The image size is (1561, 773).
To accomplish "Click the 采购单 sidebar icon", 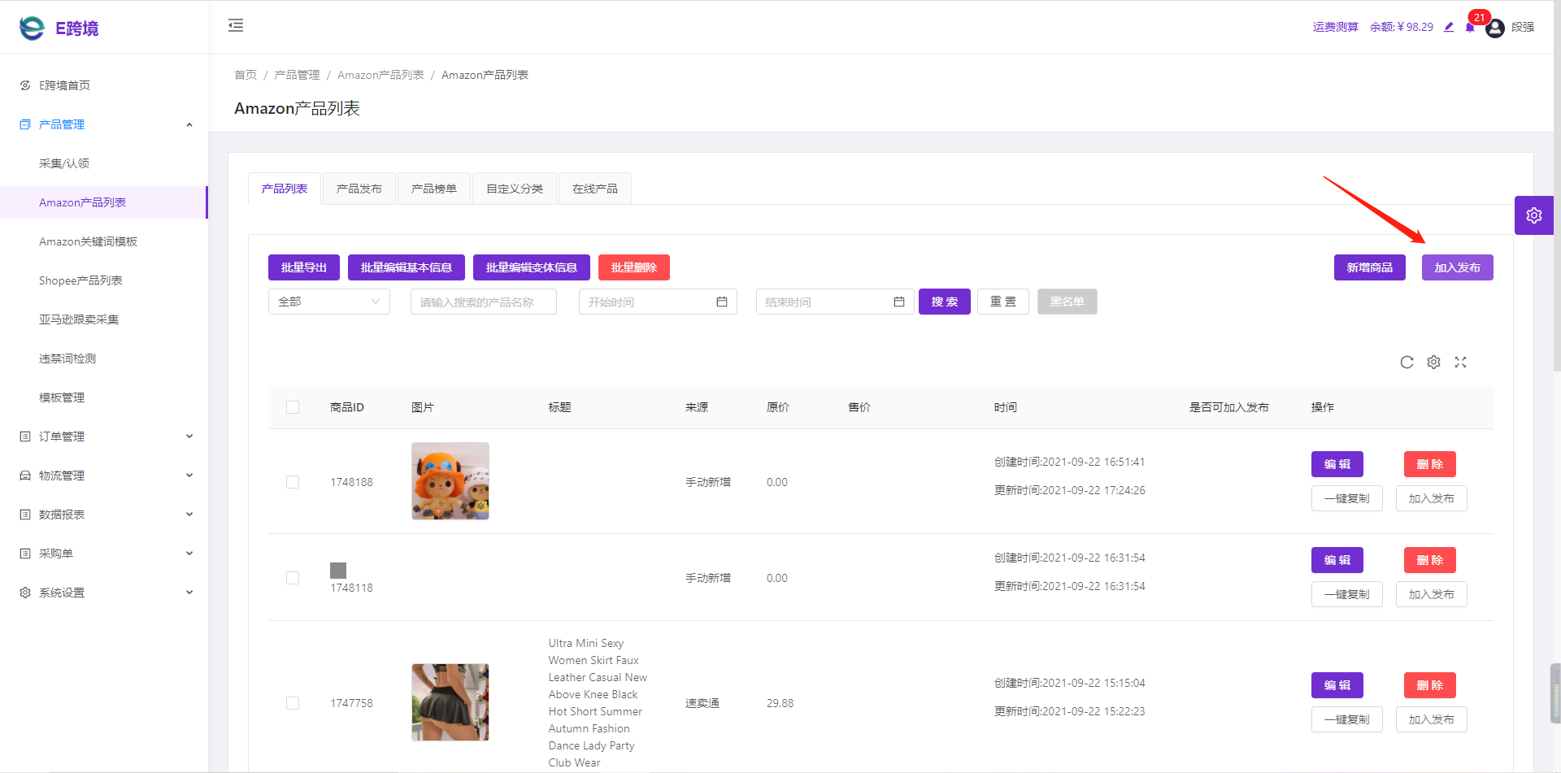I will 25,554.
